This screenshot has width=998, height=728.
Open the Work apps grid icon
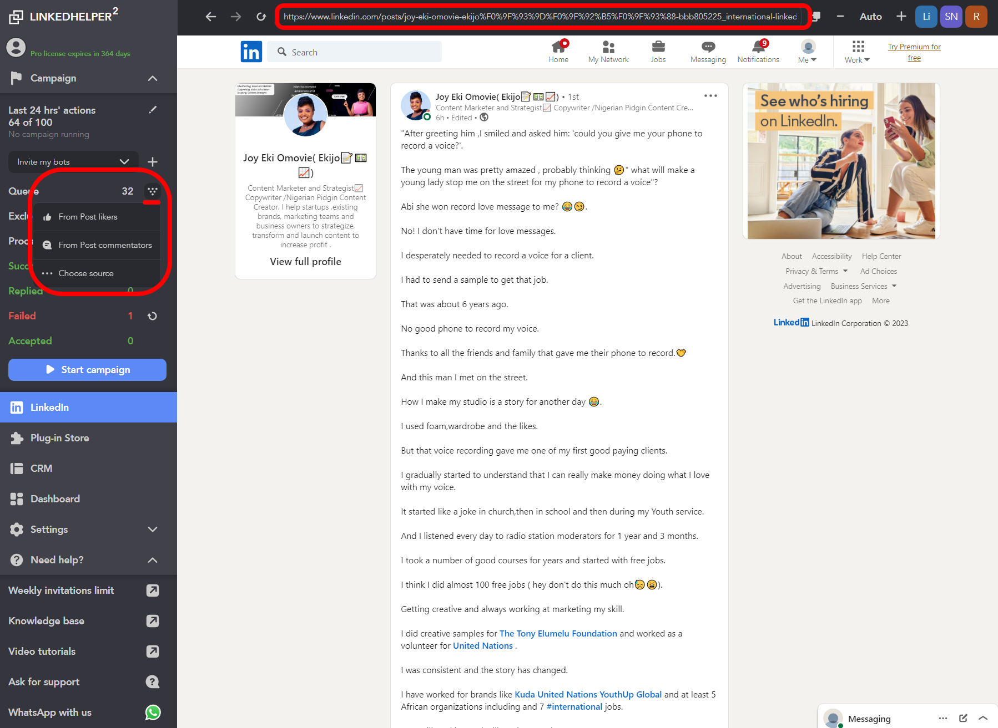(x=856, y=47)
